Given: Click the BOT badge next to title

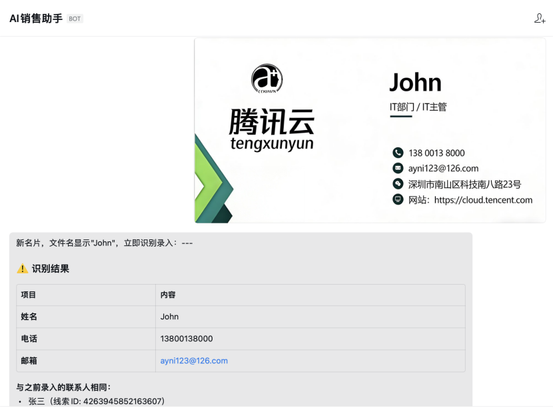Looking at the screenshot, I should (x=75, y=19).
